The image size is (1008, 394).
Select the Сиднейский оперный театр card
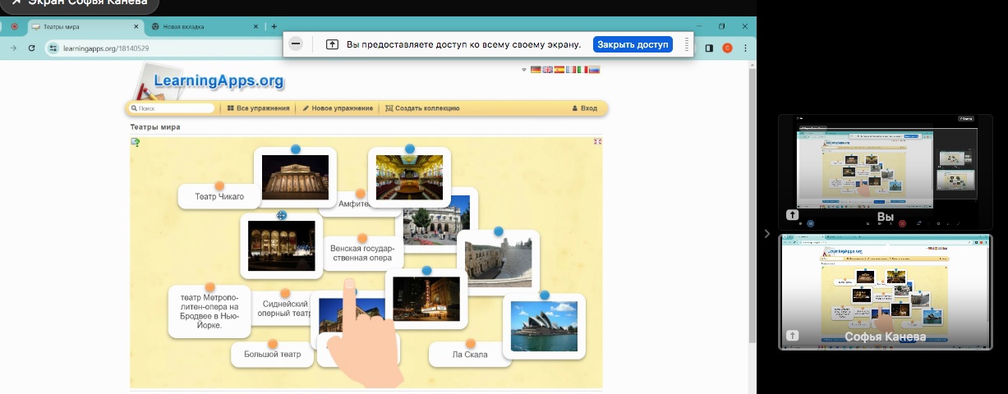pyautogui.click(x=281, y=308)
